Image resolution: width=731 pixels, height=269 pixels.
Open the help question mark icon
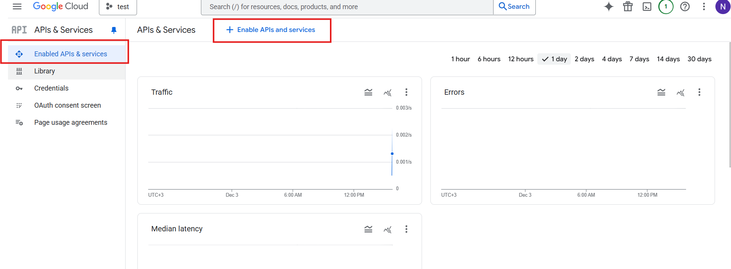coord(685,6)
